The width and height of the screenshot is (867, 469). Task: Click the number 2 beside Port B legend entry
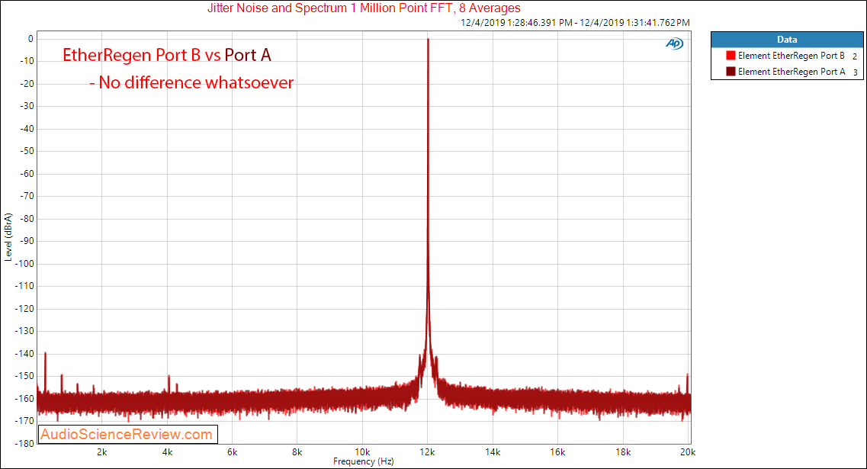855,56
